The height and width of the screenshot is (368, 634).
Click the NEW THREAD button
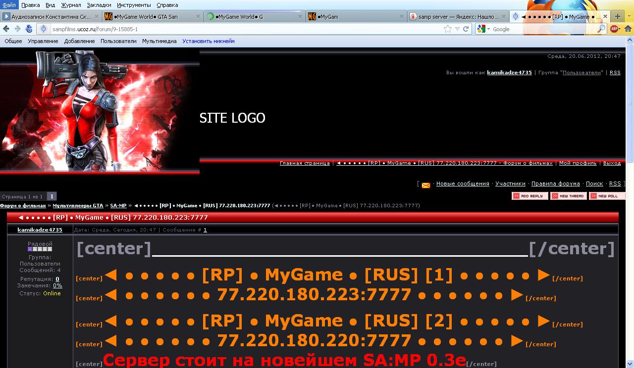(x=568, y=196)
